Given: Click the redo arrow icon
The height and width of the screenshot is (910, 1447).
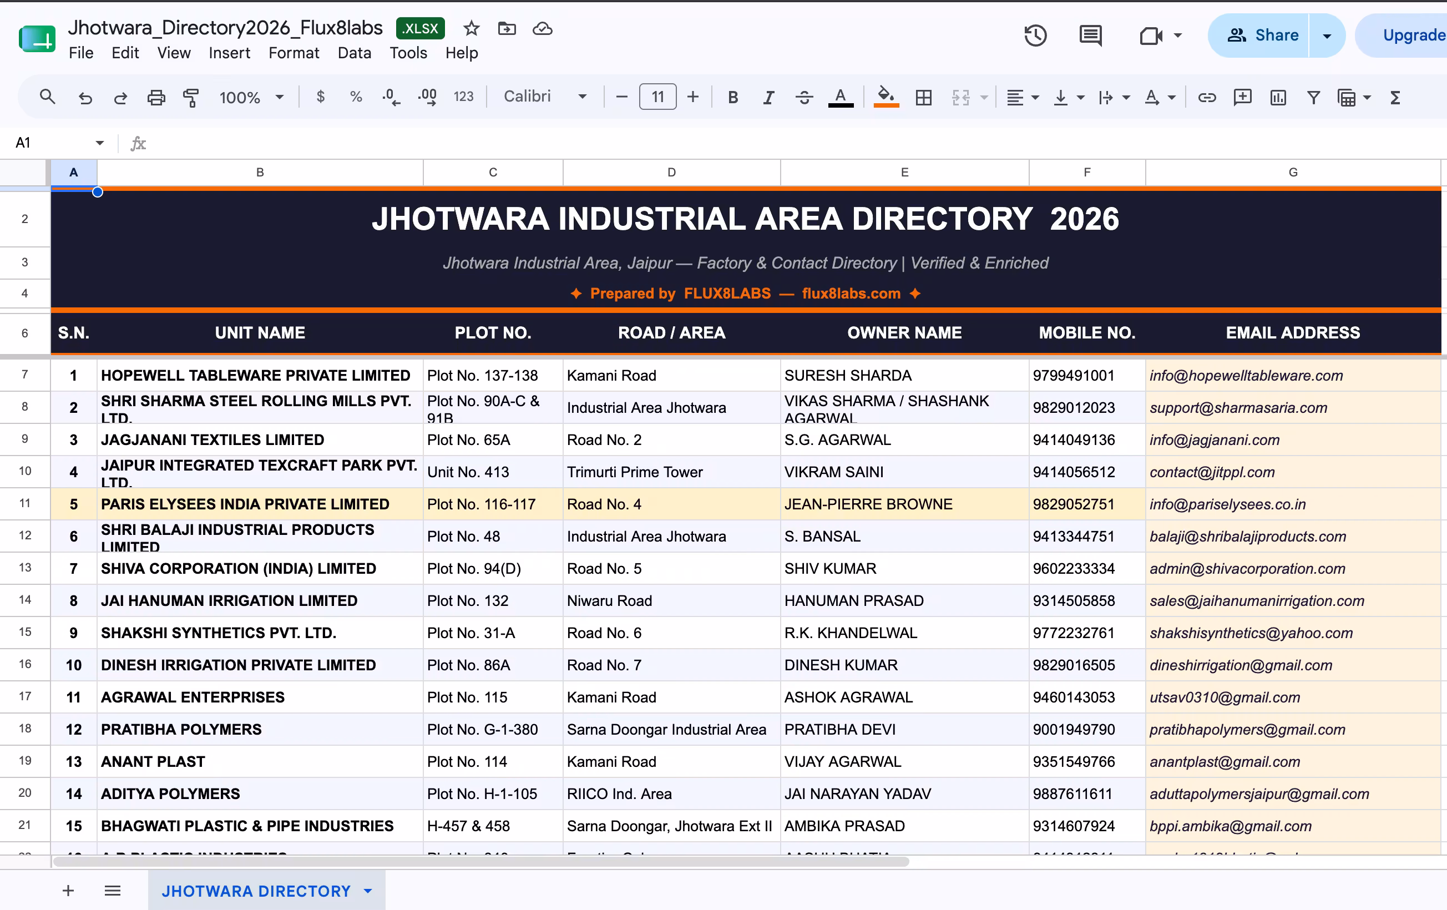Looking at the screenshot, I should pyautogui.click(x=120, y=97).
